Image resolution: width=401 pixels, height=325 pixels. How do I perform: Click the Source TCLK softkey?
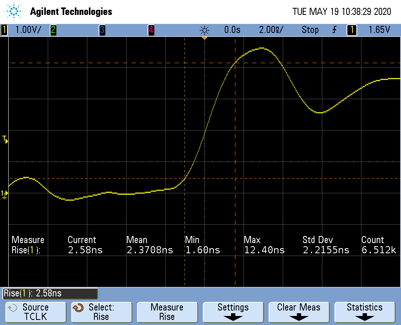click(36, 312)
